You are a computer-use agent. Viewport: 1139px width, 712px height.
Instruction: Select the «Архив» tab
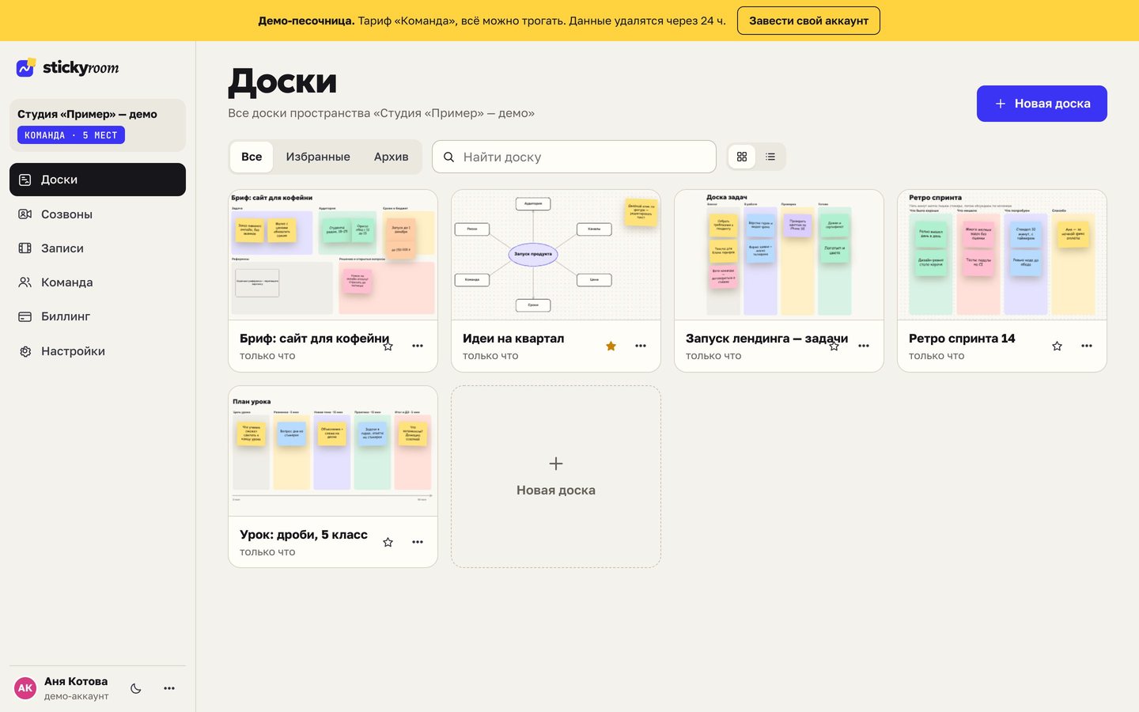coord(391,157)
